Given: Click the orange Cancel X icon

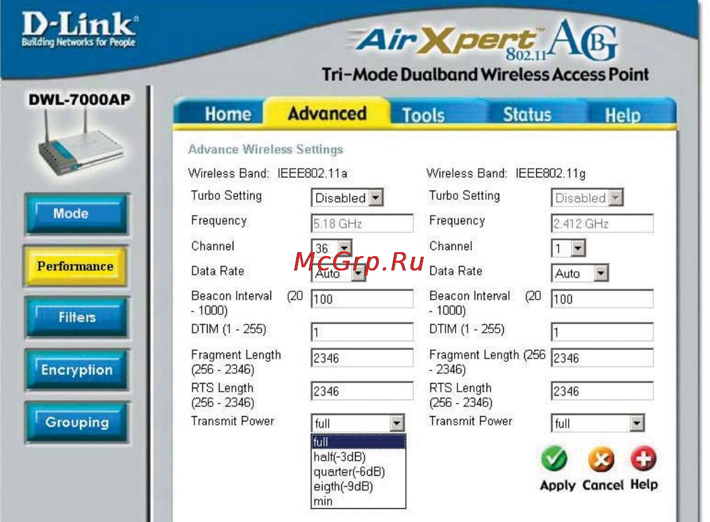Looking at the screenshot, I should [602, 459].
